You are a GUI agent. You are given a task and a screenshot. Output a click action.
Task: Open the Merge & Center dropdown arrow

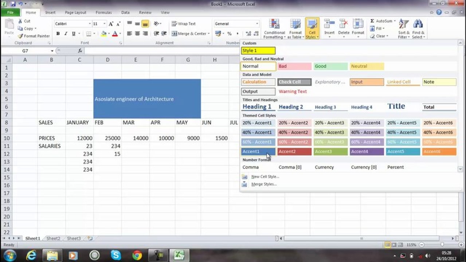coord(208,33)
